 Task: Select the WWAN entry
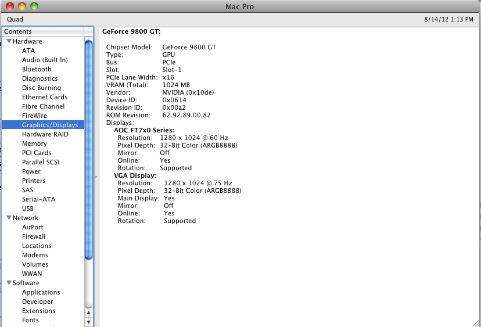coord(32,274)
